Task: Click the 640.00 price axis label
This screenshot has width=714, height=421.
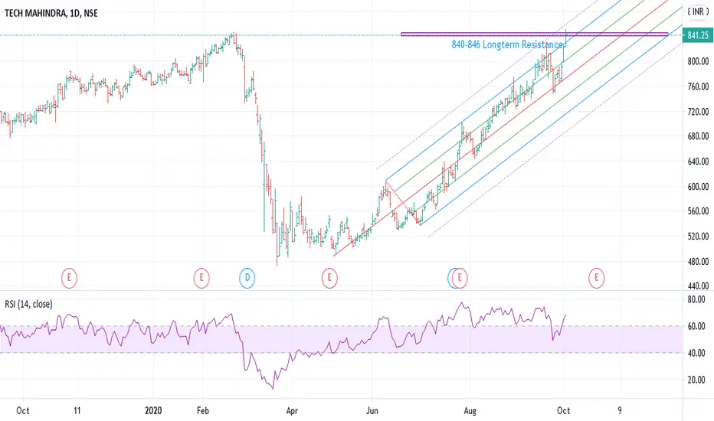Action: (698, 161)
